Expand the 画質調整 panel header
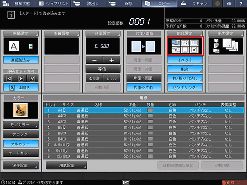Image resolution: width=247 pixels, height=185 pixels. tap(62, 33)
